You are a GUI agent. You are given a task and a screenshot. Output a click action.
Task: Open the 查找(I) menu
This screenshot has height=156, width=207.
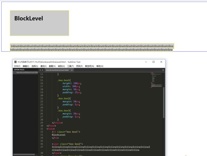point(43,66)
